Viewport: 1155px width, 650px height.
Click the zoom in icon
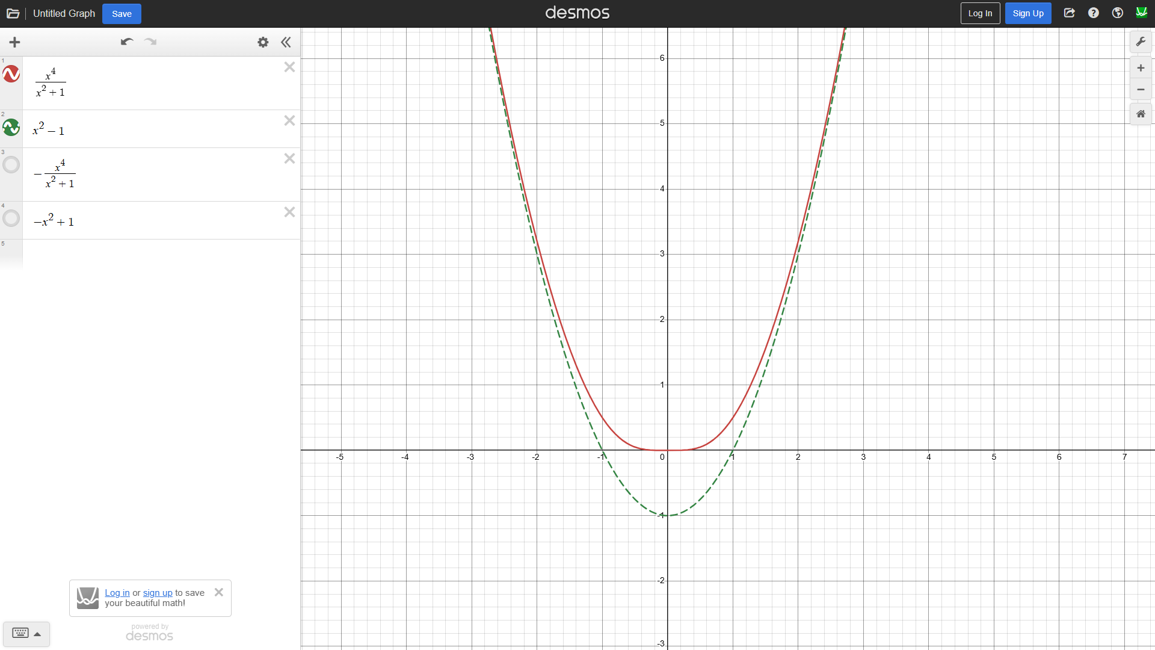coord(1141,67)
